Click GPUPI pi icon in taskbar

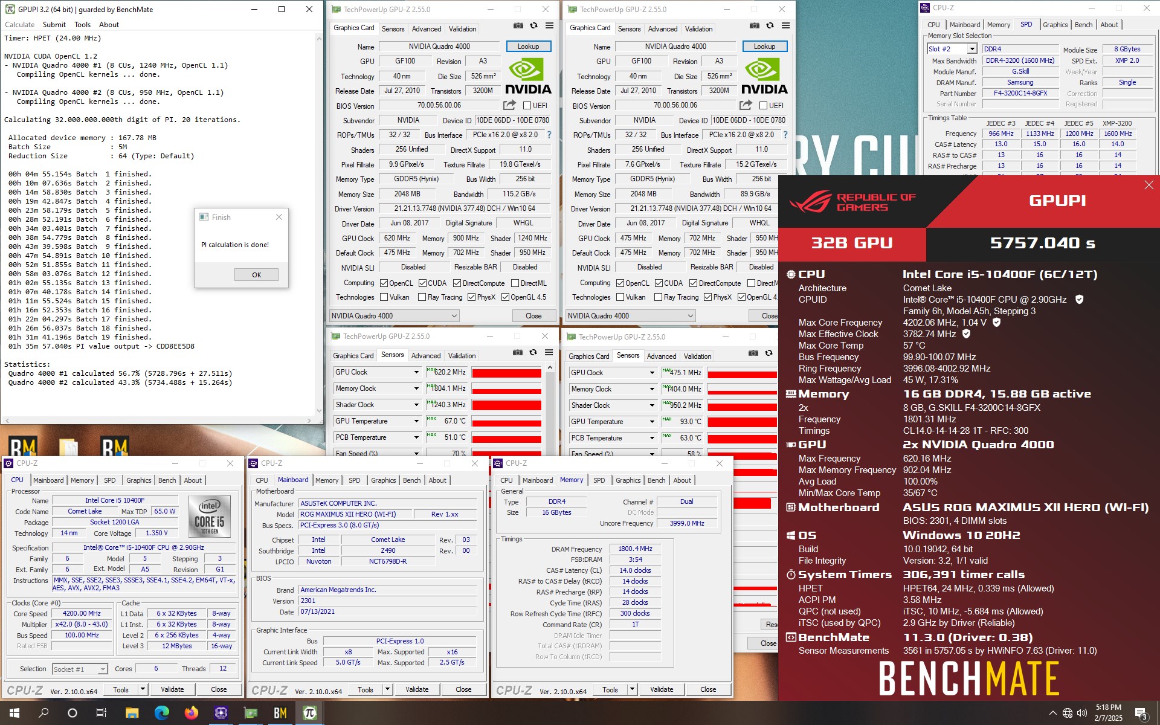[309, 713]
